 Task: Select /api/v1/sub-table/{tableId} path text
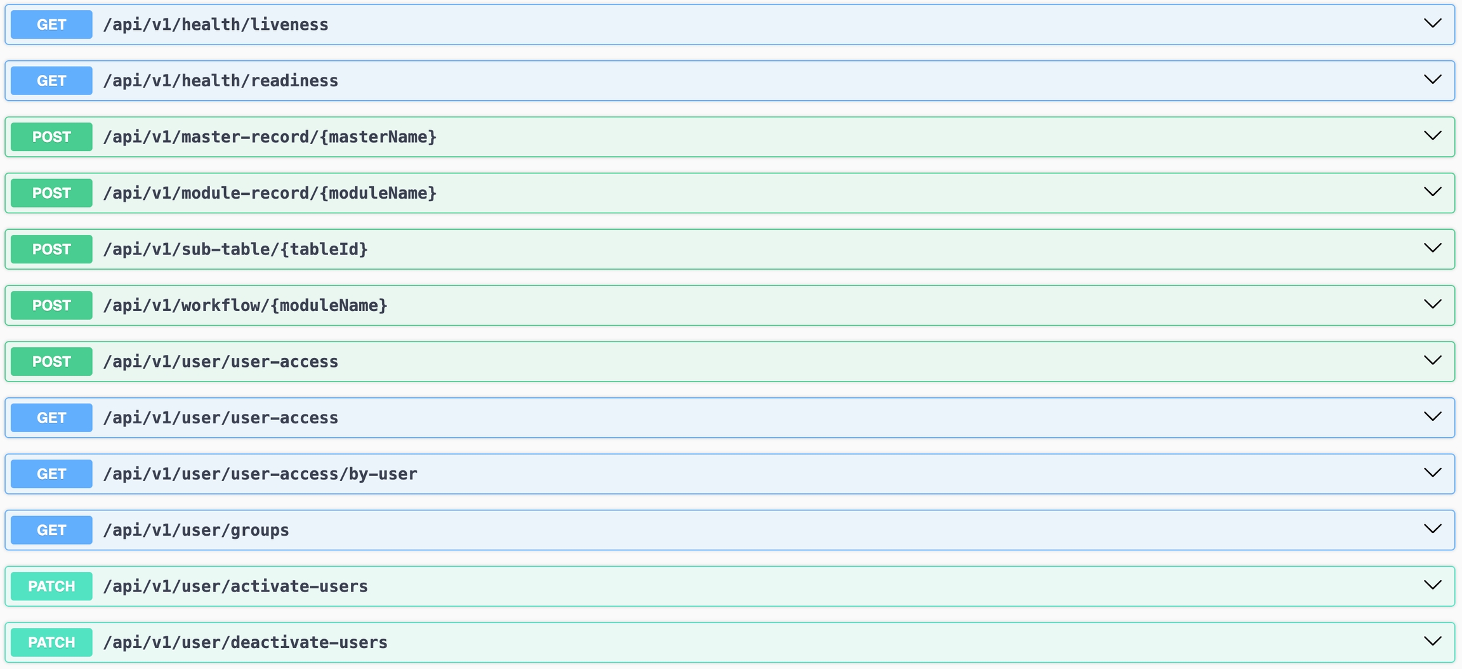click(x=235, y=249)
